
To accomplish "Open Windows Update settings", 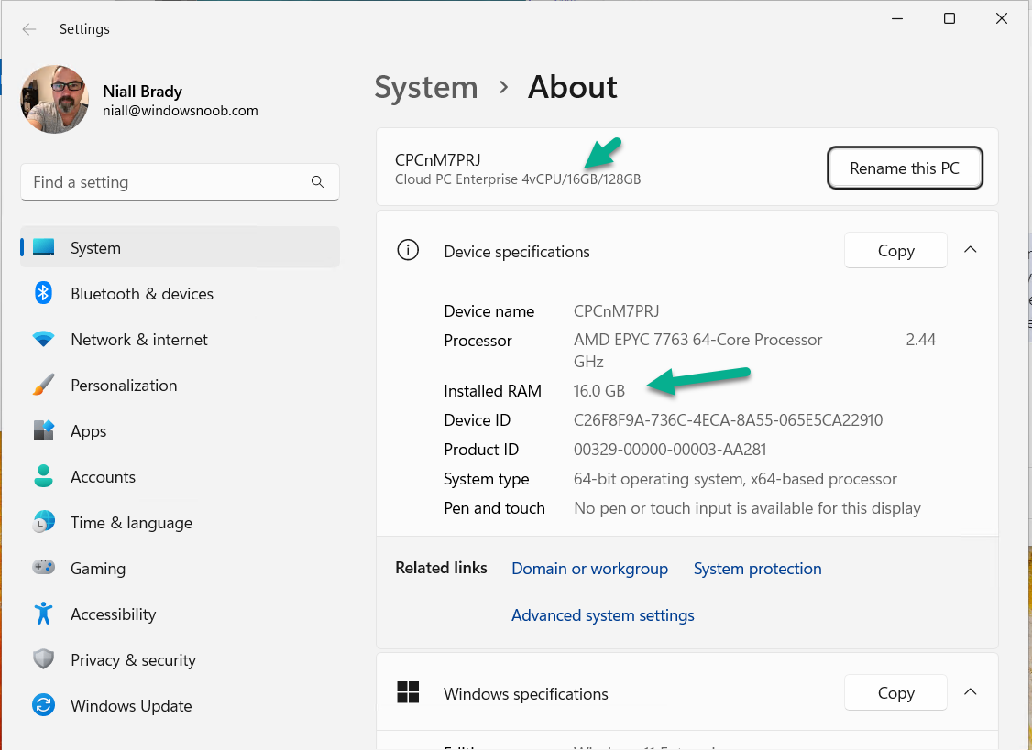I will coord(181,705).
